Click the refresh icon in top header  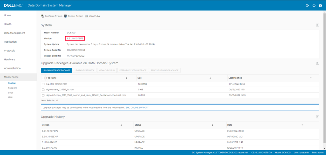pyautogui.click(x=307, y=5)
